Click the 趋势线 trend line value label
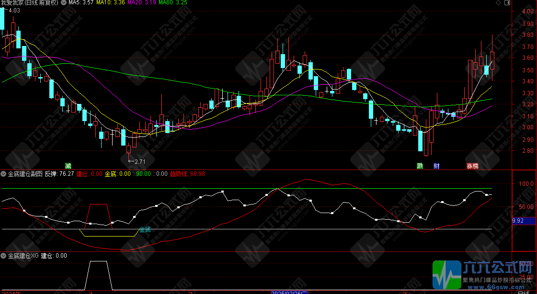Screen dimensions: 537x294 pyautogui.click(x=187, y=174)
